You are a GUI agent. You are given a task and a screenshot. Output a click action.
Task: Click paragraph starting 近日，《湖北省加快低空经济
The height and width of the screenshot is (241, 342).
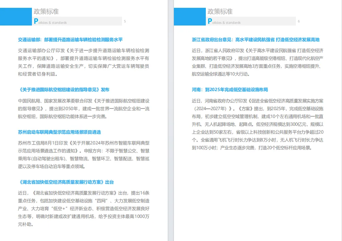click(84, 208)
